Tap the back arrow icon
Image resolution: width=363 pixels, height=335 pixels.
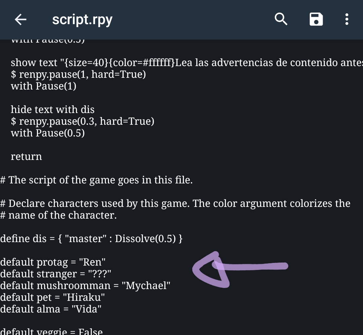21,20
